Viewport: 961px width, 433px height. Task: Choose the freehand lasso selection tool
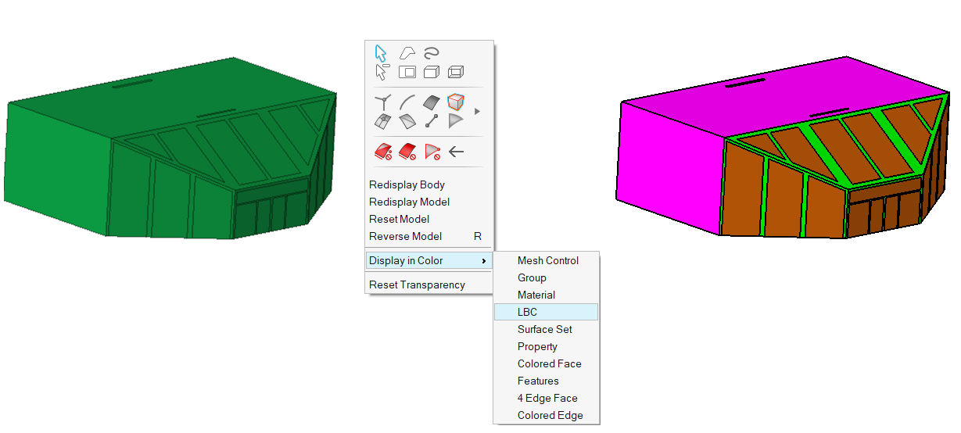click(431, 53)
